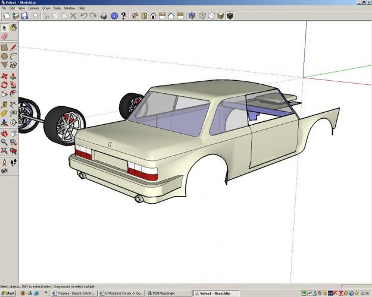Toggle X-ray transparent display mode
372x297 pixels.
tap(192, 16)
